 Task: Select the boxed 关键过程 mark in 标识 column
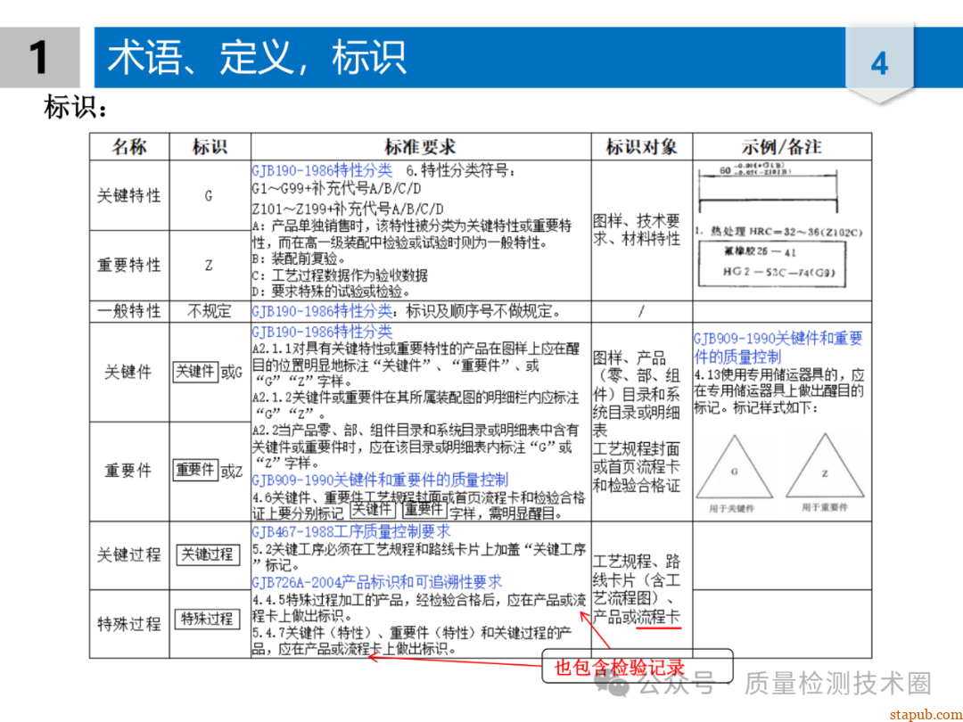[207, 554]
